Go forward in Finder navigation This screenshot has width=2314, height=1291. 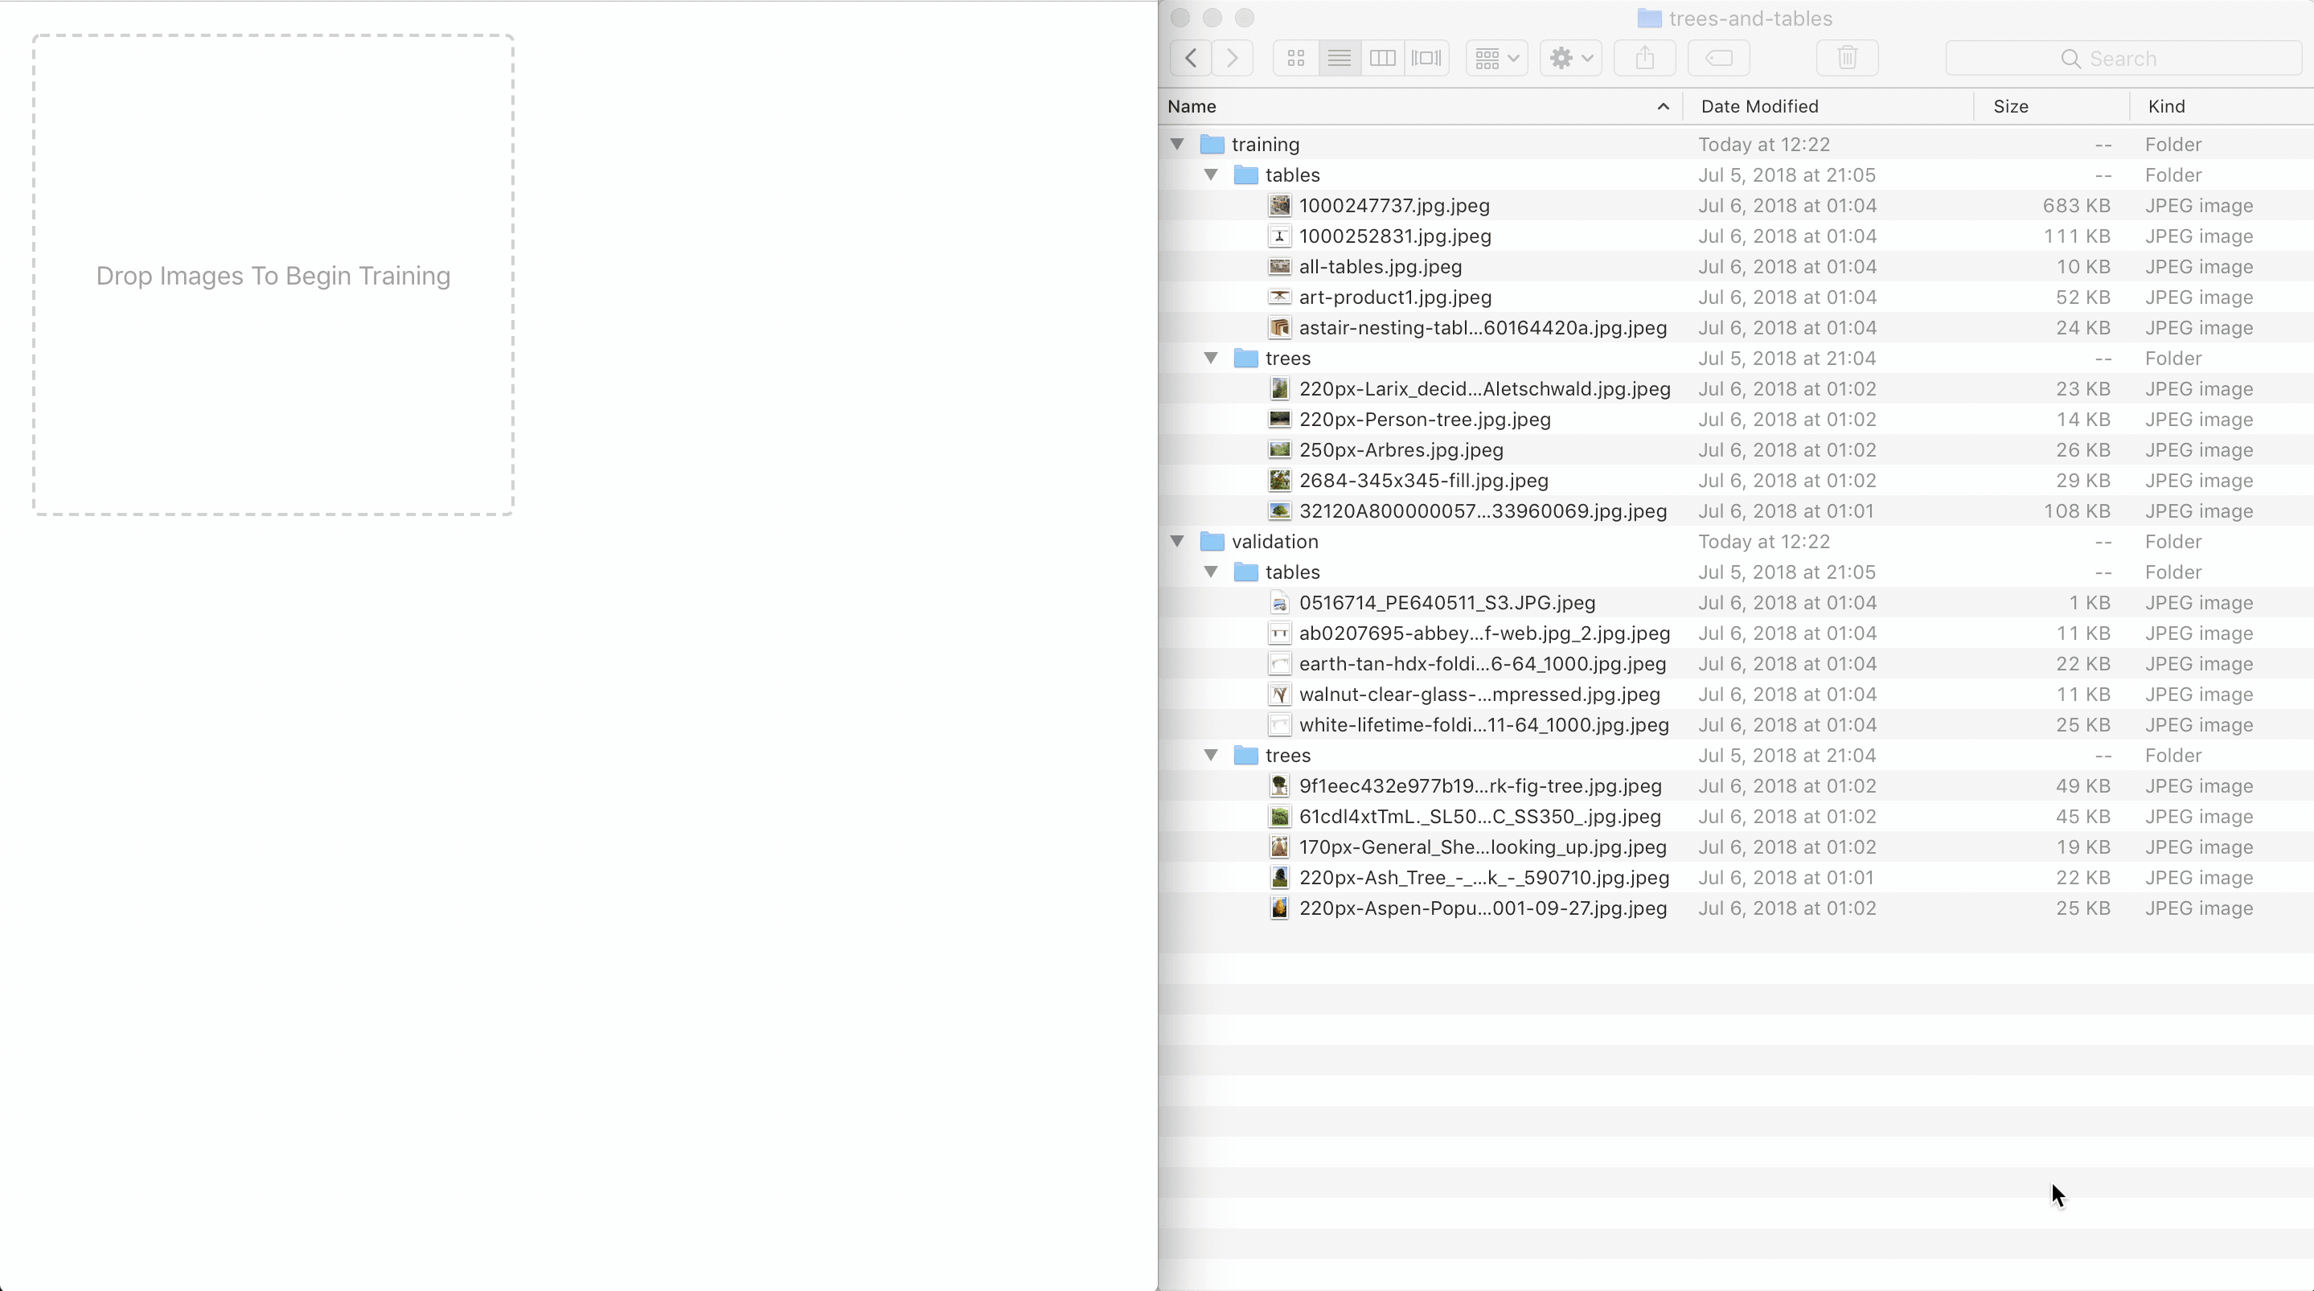(1233, 59)
